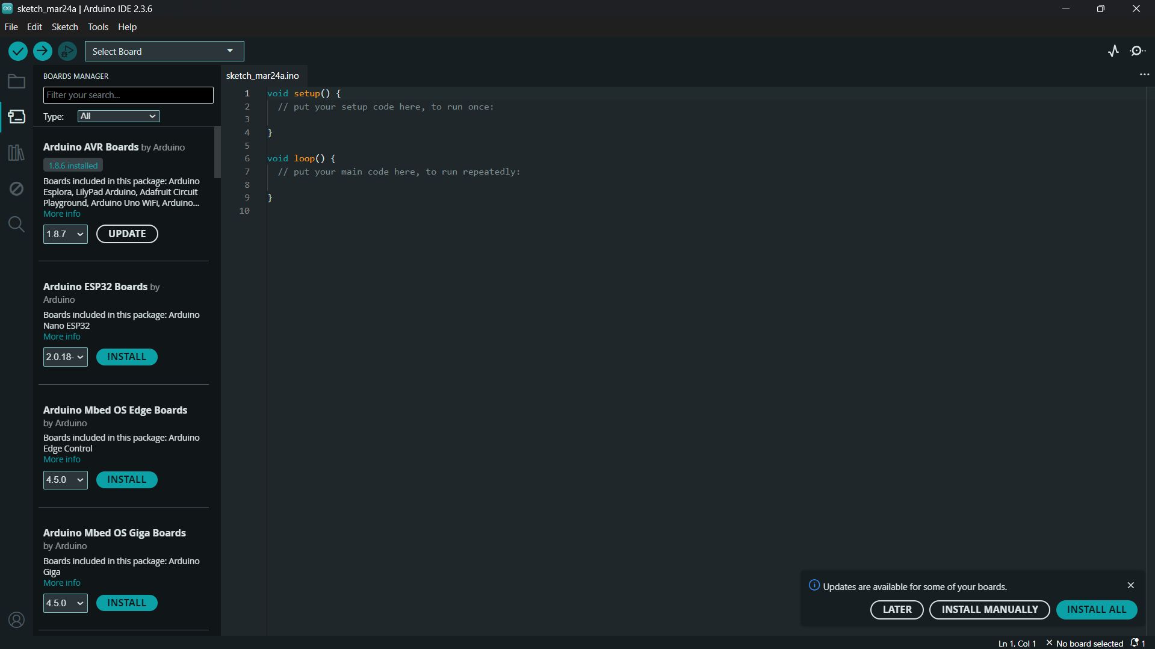This screenshot has width=1155, height=649.
Task: Verify the current sketch
Action: [17, 51]
